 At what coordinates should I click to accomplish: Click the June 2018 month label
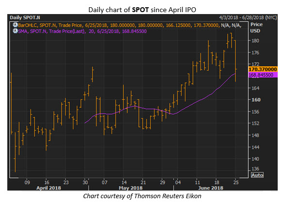[211, 188]
